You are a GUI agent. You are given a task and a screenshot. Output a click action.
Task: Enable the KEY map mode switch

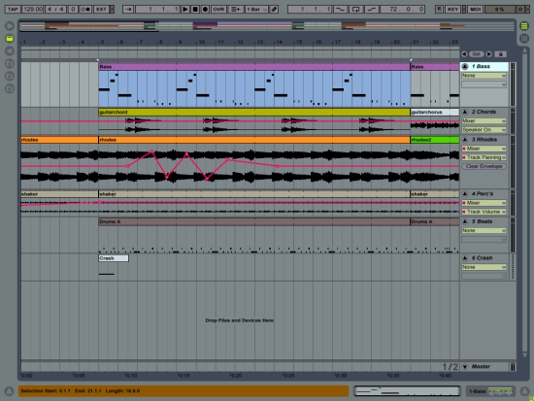(x=452, y=9)
